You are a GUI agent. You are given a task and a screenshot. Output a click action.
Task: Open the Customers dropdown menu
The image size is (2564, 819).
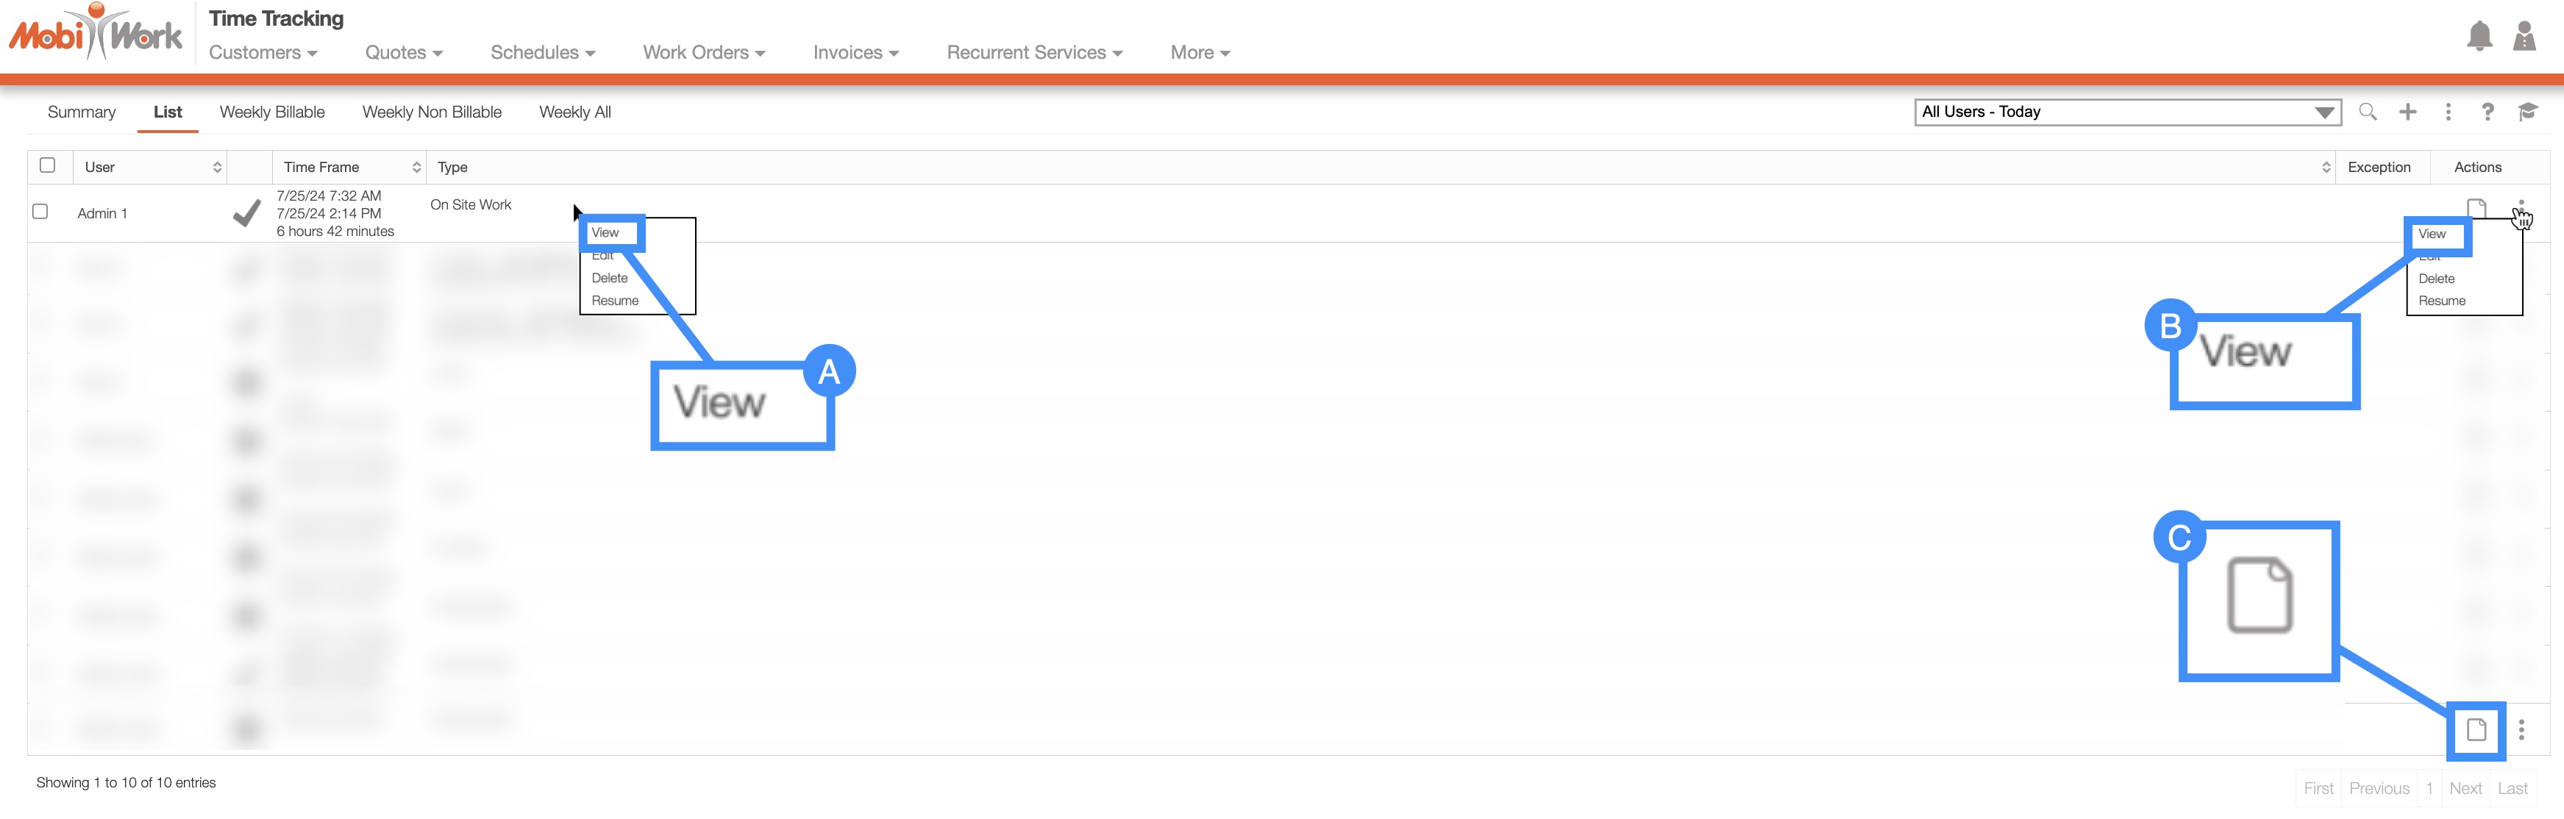263,53
